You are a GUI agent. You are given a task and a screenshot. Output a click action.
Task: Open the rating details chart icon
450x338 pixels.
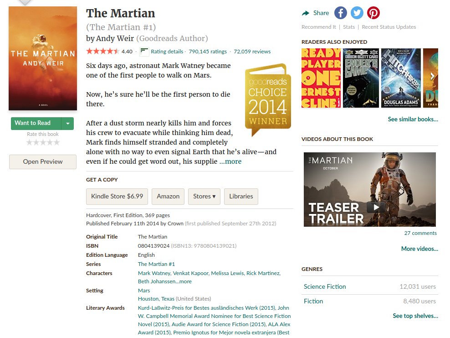pos(144,52)
